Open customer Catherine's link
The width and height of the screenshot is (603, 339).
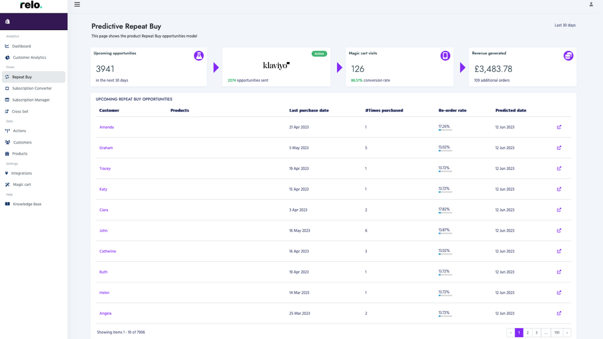coord(108,251)
